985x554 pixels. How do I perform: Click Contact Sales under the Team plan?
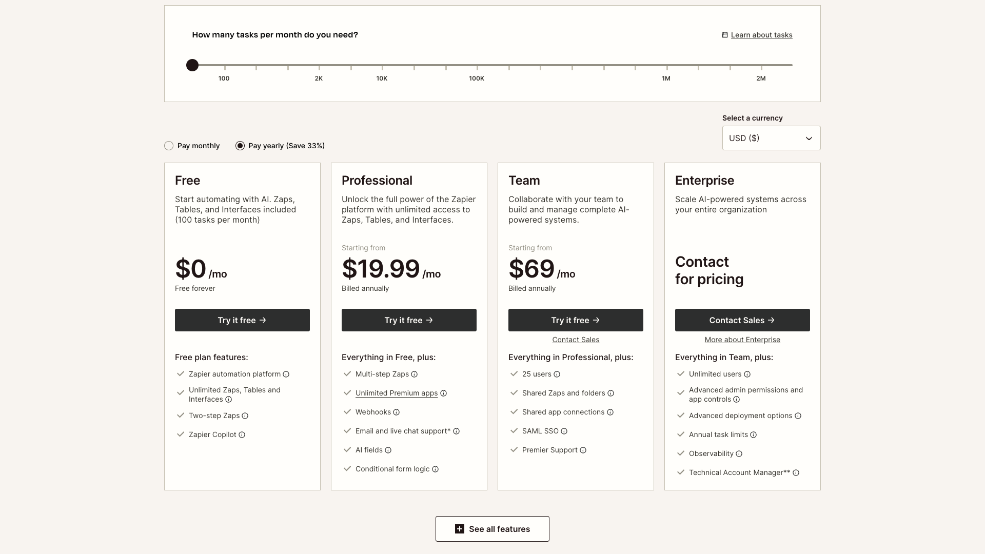(x=576, y=339)
